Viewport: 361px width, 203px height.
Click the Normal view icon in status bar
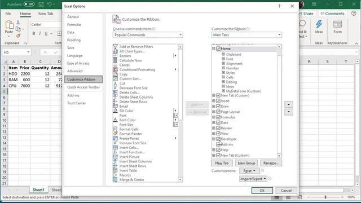point(276,197)
